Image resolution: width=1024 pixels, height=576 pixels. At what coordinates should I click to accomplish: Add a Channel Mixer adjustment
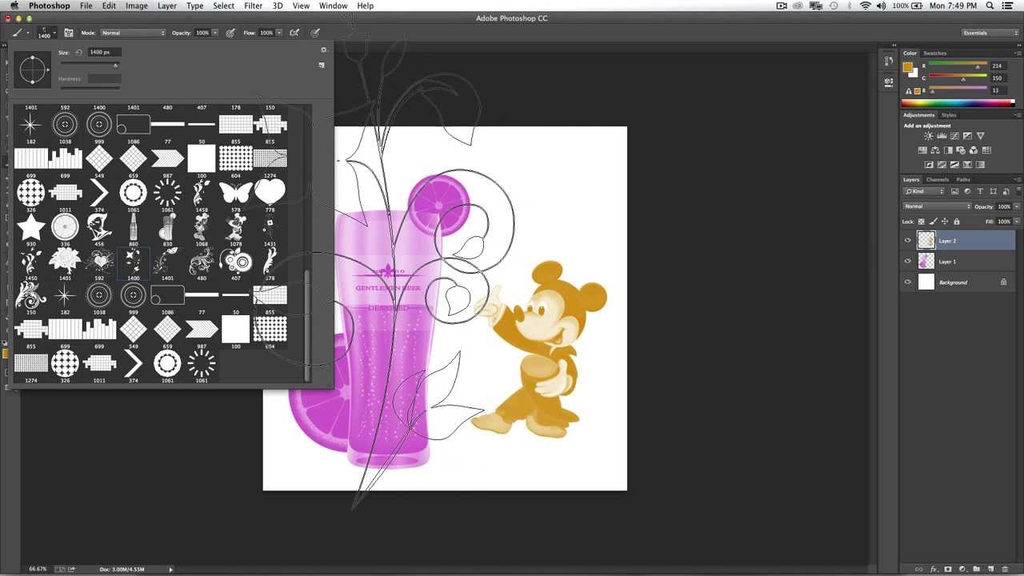974,150
